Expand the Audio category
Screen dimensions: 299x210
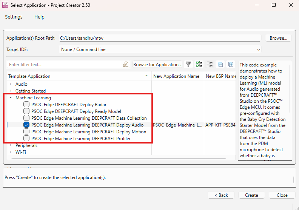(11, 84)
